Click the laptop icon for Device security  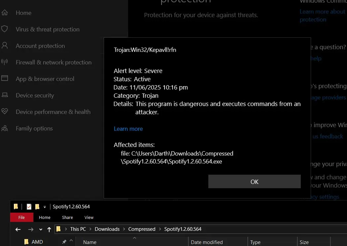point(5,95)
